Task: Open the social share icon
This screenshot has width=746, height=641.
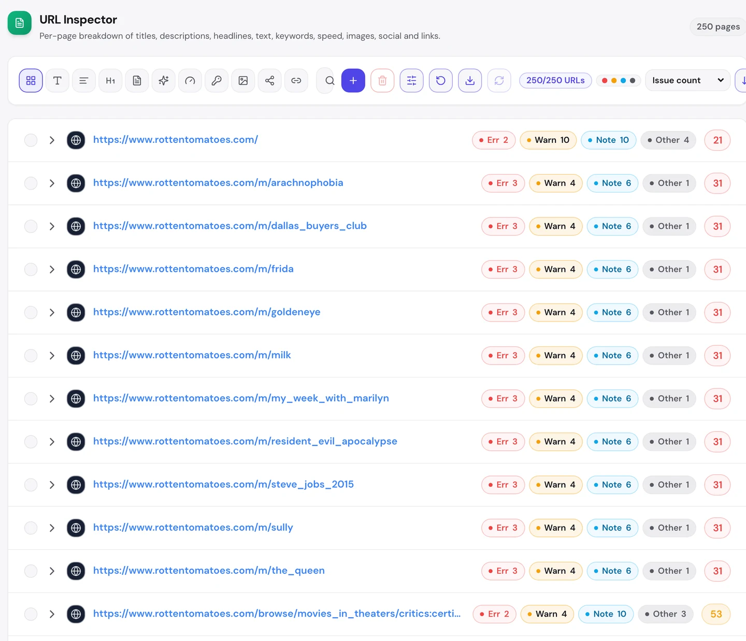Action: pyautogui.click(x=269, y=81)
